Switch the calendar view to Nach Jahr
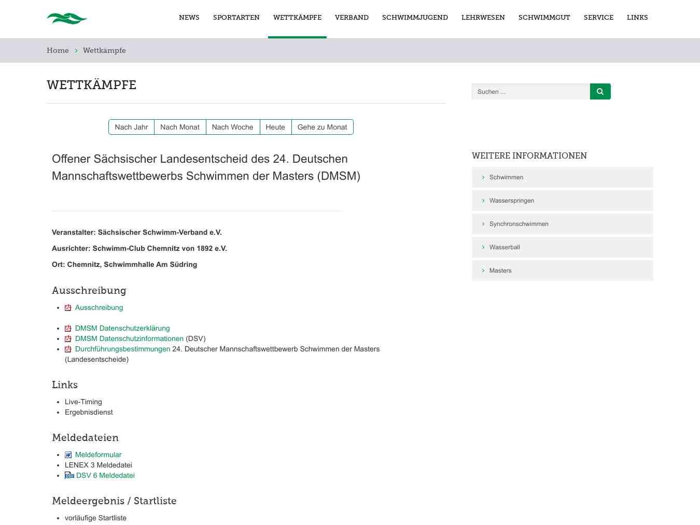Image resolution: width=700 pixels, height=525 pixels. click(x=131, y=127)
